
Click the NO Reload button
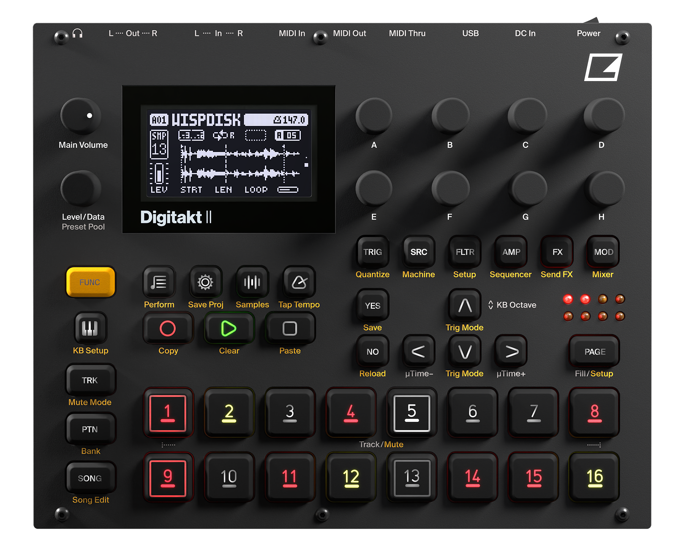pos(373,351)
